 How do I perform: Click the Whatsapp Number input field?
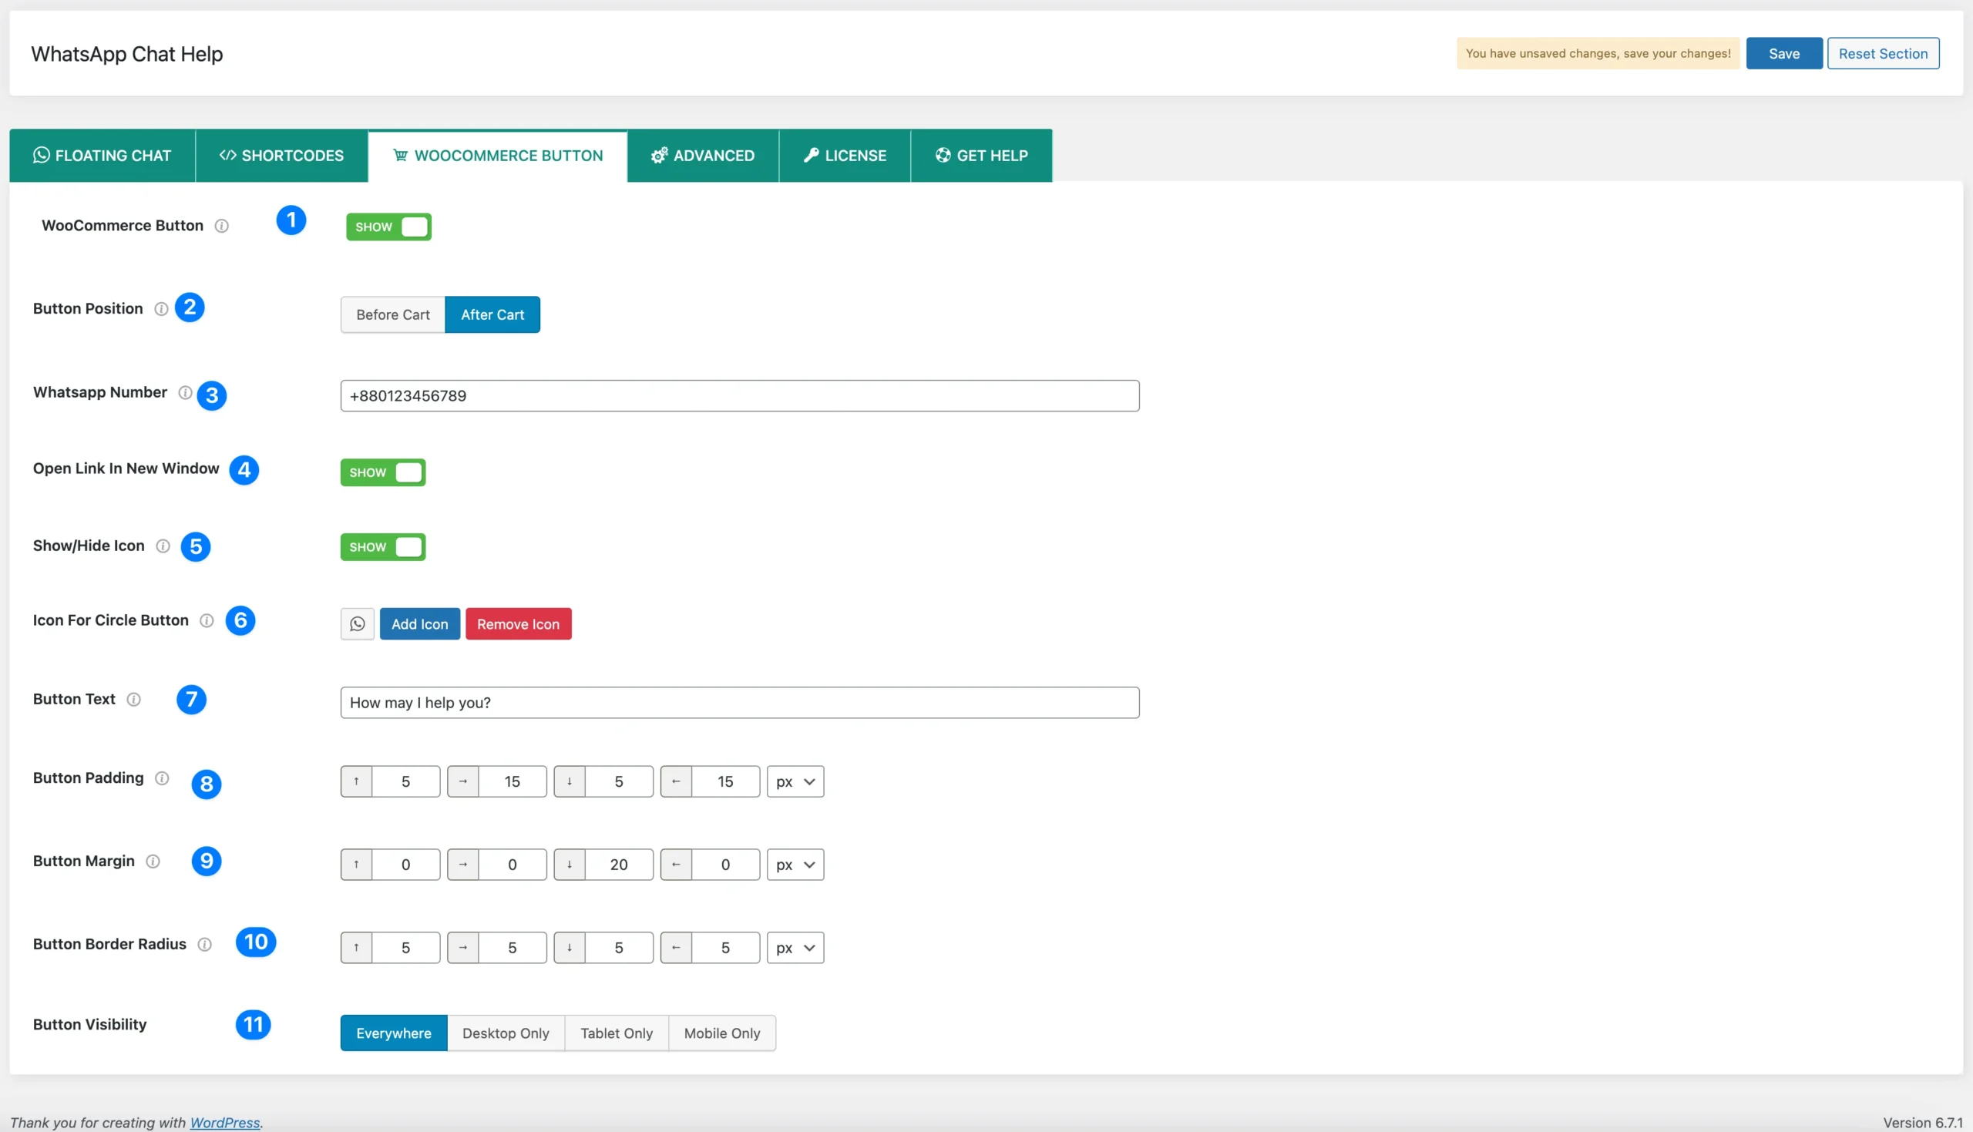740,396
